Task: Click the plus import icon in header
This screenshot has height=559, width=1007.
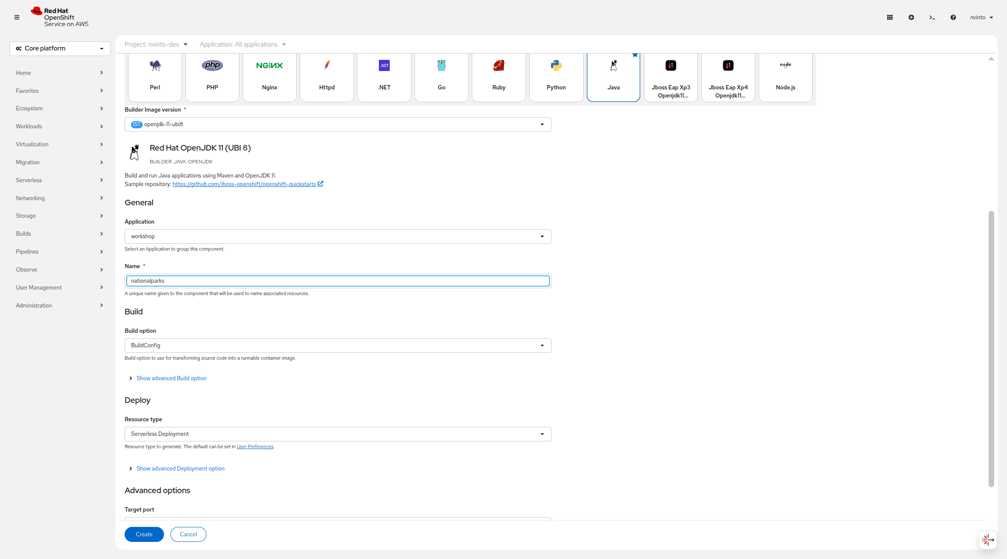Action: click(911, 18)
